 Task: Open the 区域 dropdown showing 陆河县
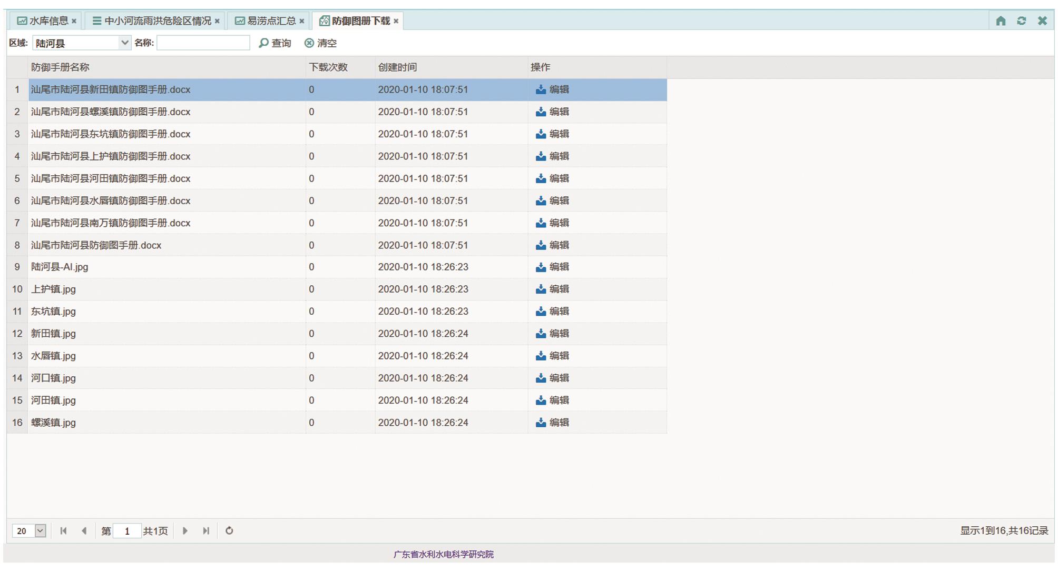[x=124, y=43]
